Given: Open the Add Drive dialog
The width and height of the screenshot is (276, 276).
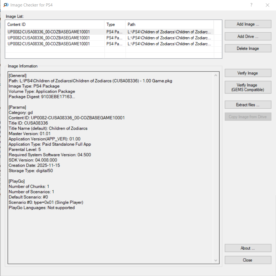Looking at the screenshot, I should pyautogui.click(x=248, y=36).
